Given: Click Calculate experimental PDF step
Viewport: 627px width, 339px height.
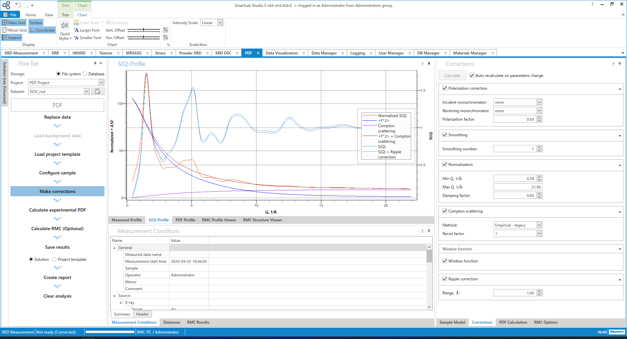Looking at the screenshot, I should click(57, 210).
